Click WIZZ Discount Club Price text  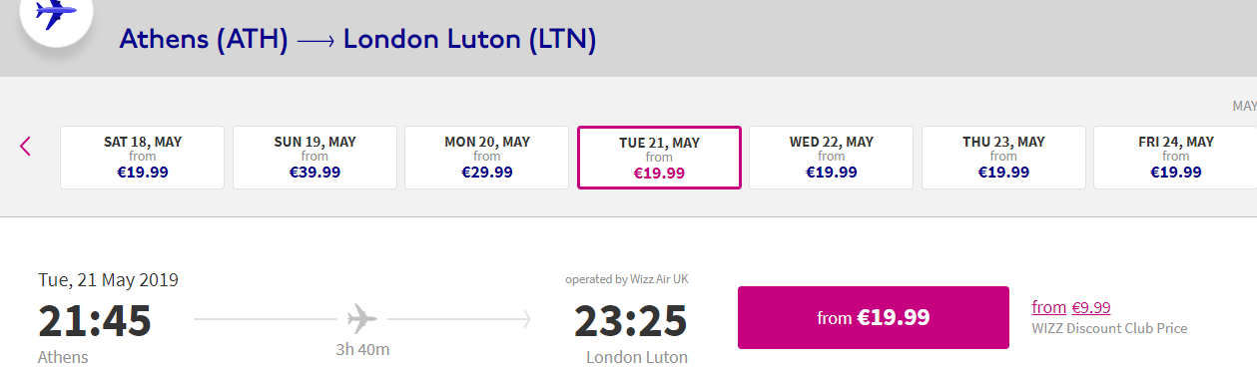1110,328
